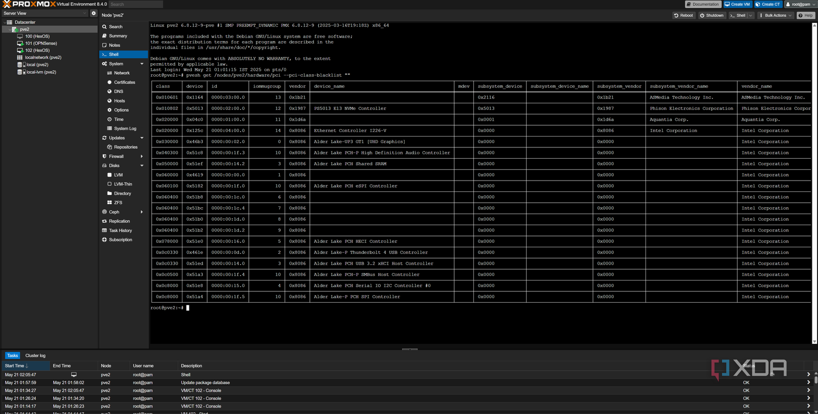Click the Options gear icon
This screenshot has height=414, width=818.
(110, 110)
